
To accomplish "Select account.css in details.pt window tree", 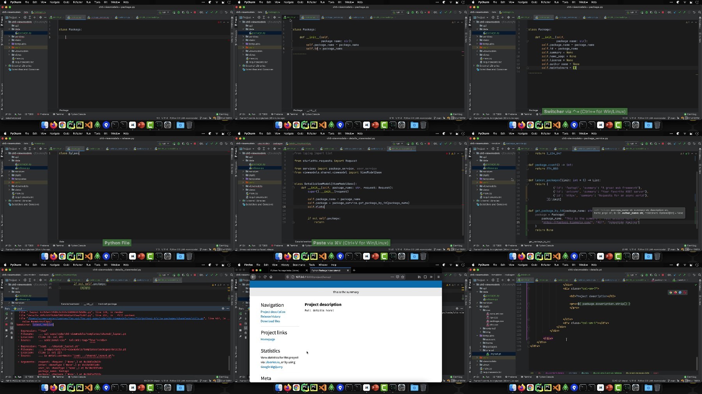I will (494, 314).
